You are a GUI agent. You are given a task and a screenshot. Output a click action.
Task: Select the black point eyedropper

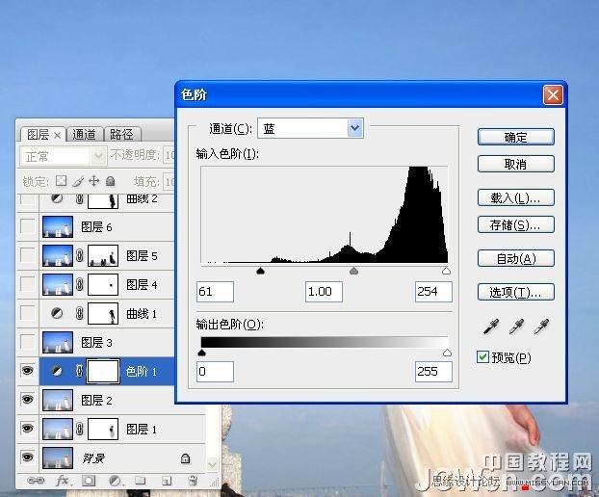(491, 327)
